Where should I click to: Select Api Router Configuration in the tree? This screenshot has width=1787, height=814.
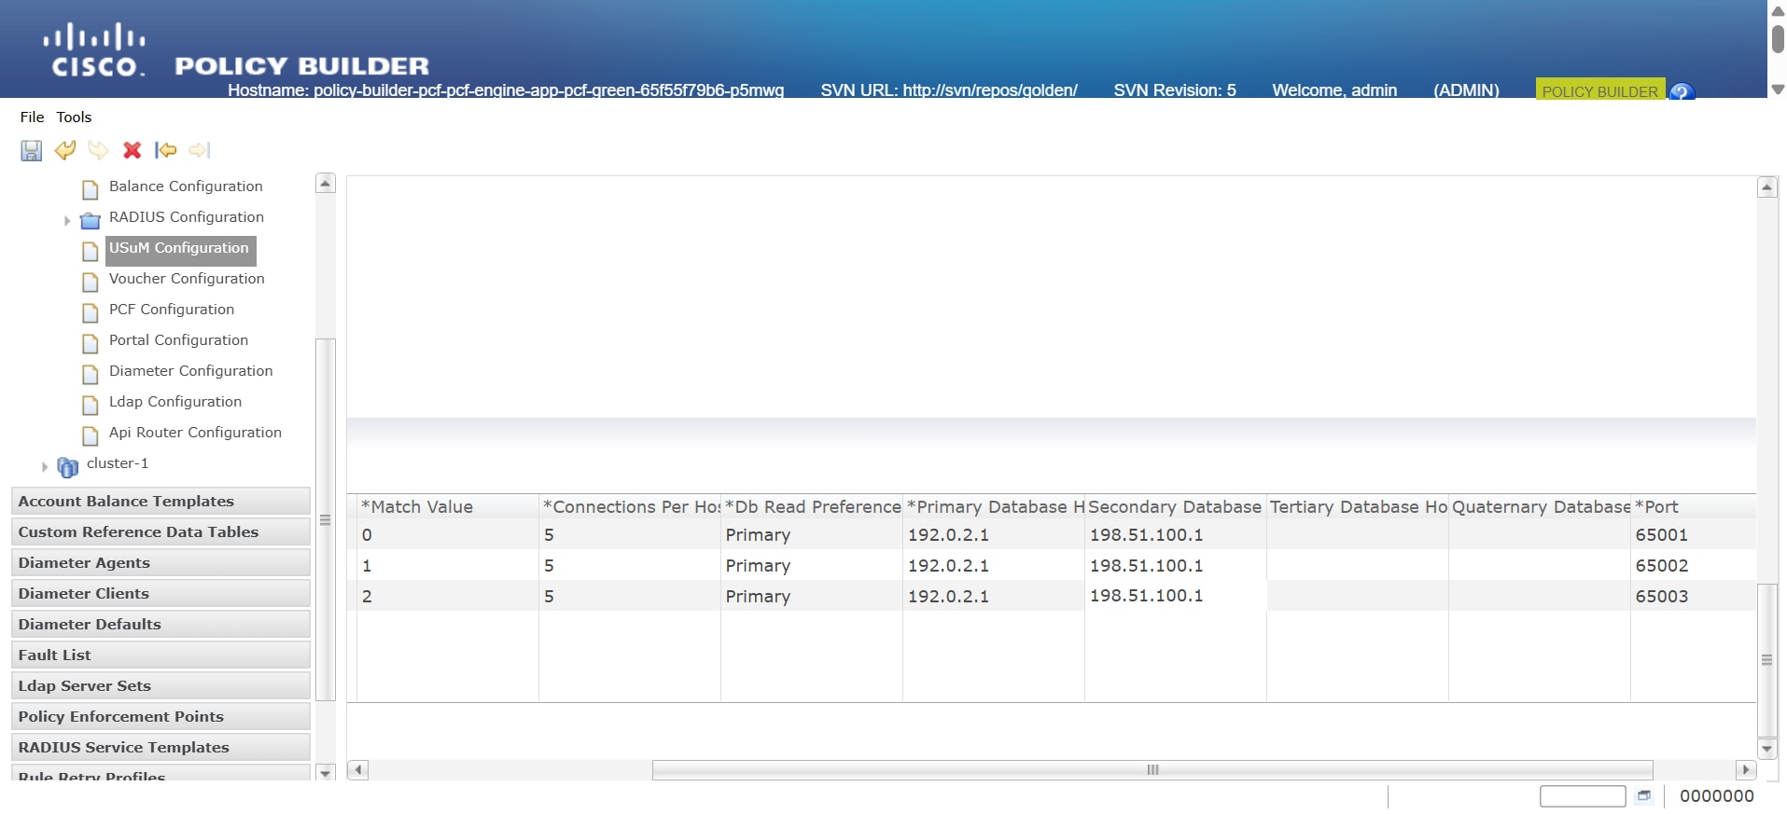195,433
